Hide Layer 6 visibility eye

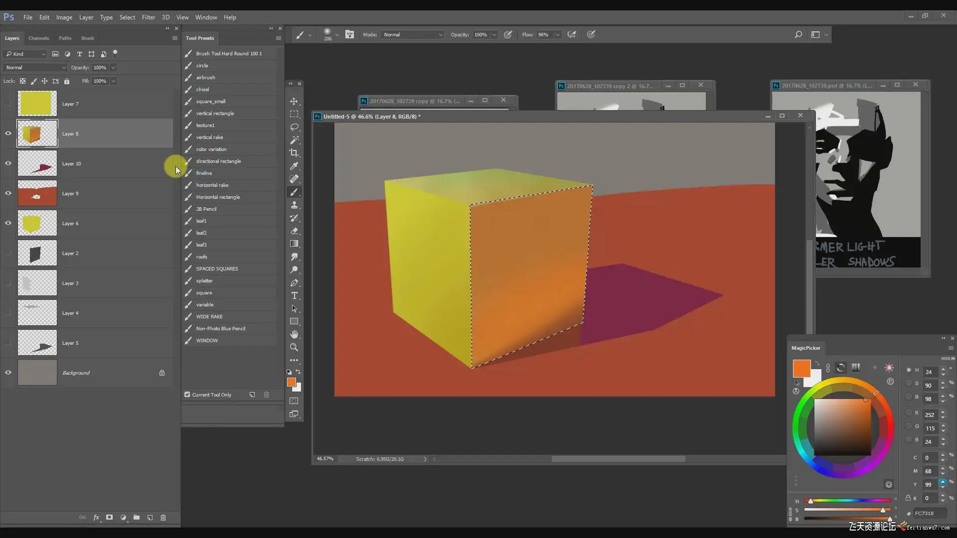point(8,223)
